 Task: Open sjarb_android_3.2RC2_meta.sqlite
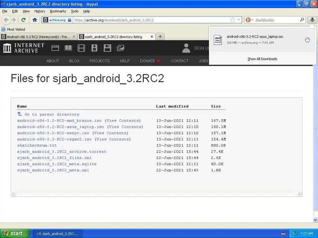click(x=57, y=164)
